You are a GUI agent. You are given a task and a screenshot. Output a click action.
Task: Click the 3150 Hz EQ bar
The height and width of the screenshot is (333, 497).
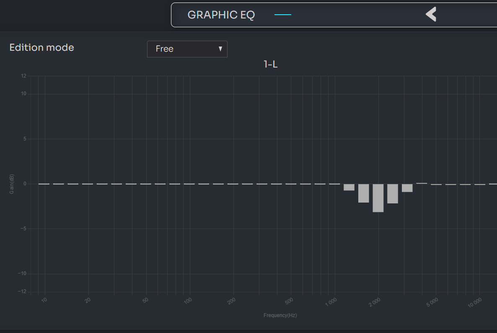407,187
